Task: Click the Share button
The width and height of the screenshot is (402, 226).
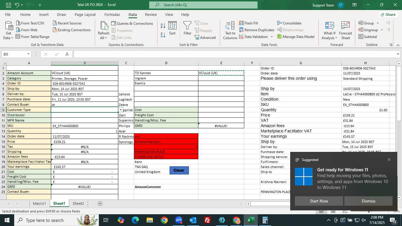Action: tap(388, 14)
